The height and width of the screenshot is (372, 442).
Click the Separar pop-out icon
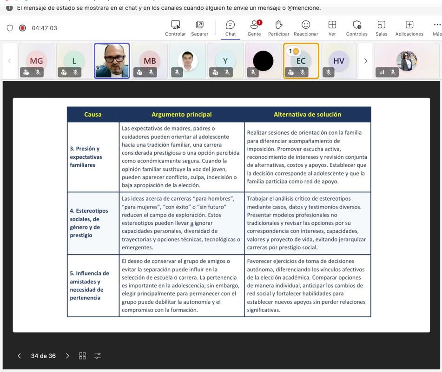click(199, 28)
